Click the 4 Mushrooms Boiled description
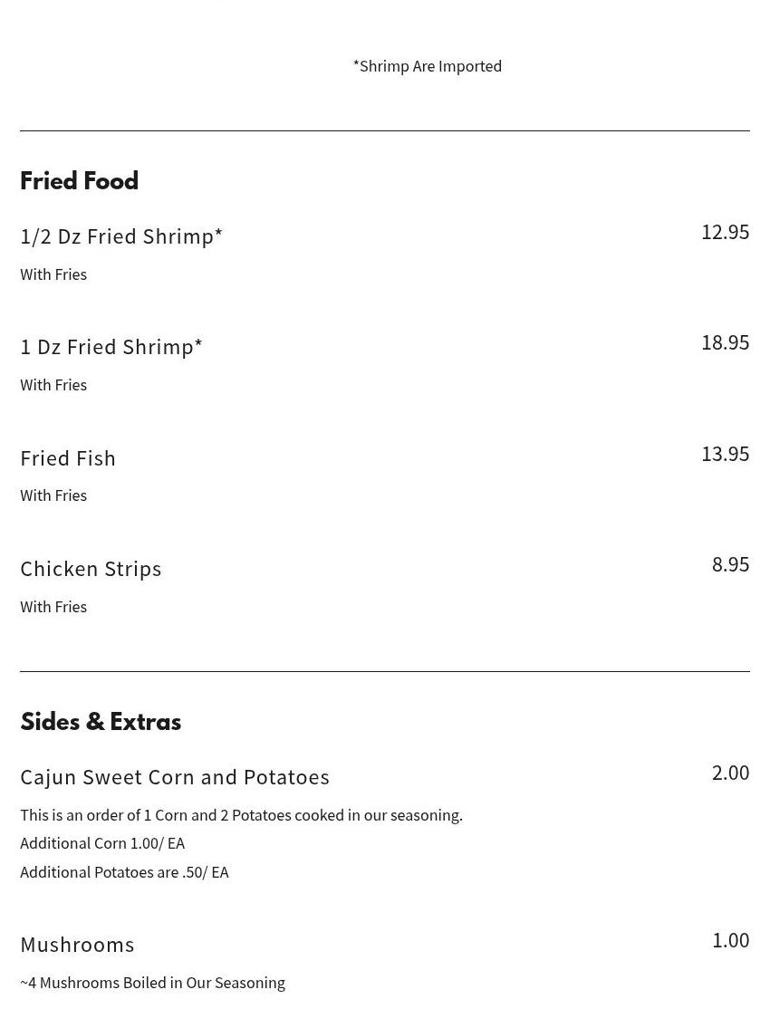Image resolution: width=770 pixels, height=1028 pixels. pos(153,984)
